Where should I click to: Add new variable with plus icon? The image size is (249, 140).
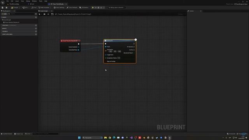click(36, 31)
